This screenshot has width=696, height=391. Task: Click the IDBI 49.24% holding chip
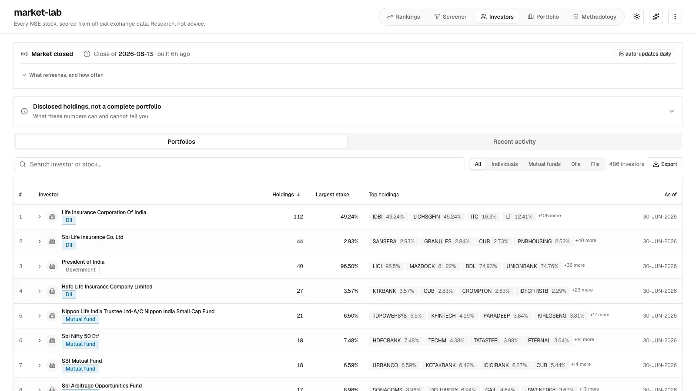pyautogui.click(x=388, y=217)
